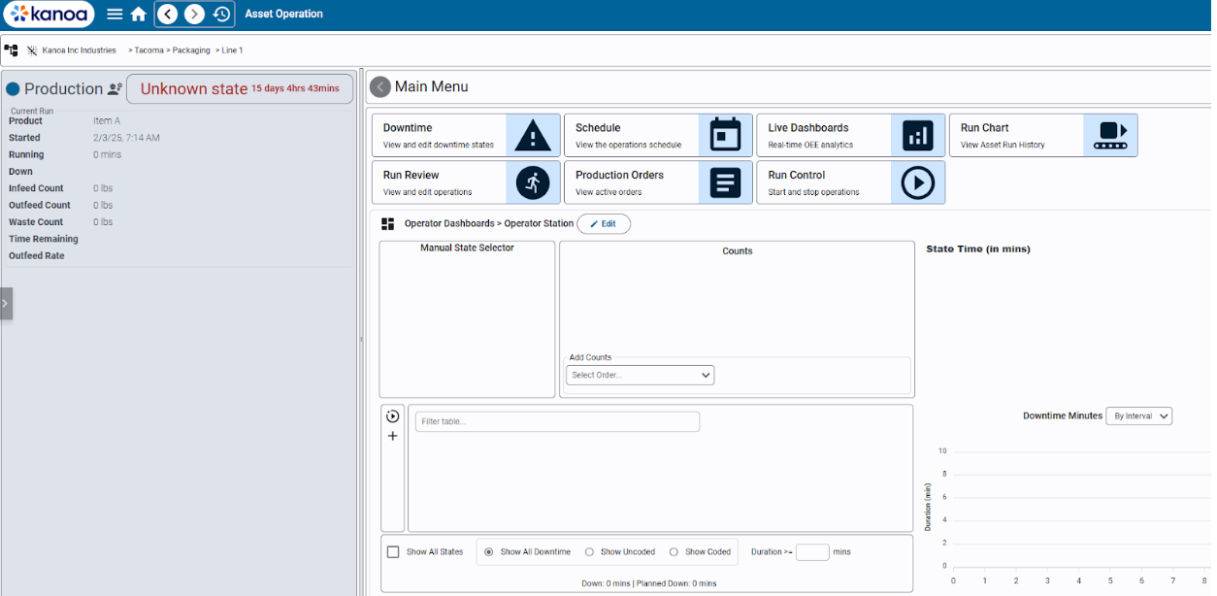Image resolution: width=1217 pixels, height=596 pixels.
Task: Click the Manual State Selector heading
Action: click(x=467, y=248)
